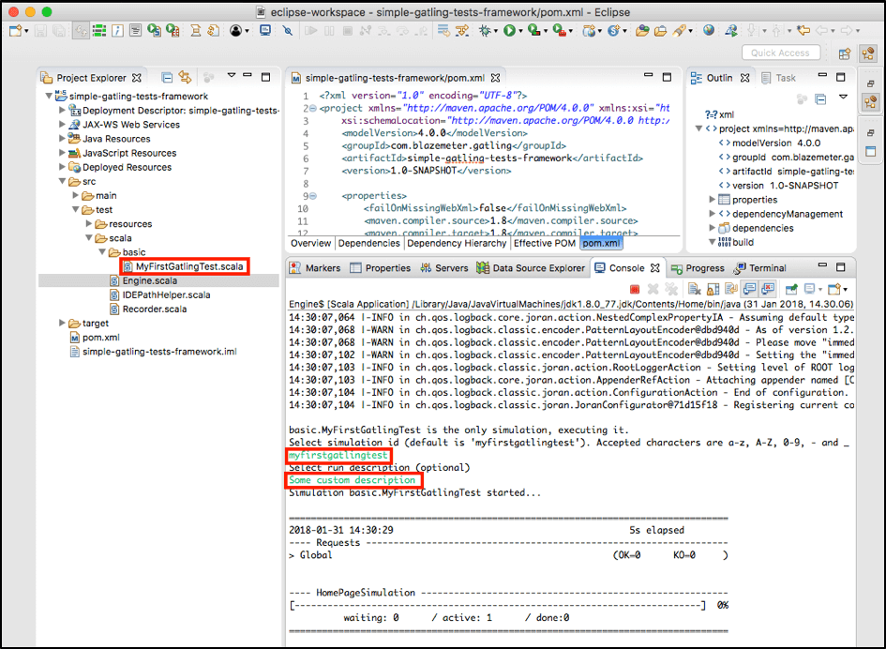Terminate the running process in Console
Viewport: 886px width, 649px height.
click(x=635, y=290)
